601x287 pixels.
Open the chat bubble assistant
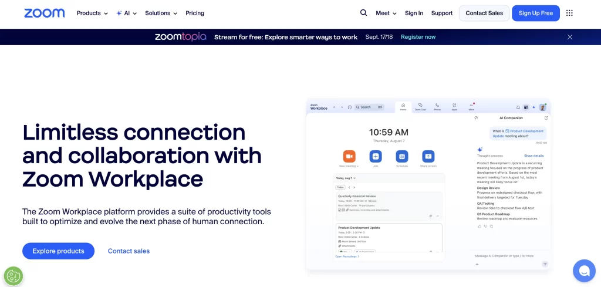[584, 271]
